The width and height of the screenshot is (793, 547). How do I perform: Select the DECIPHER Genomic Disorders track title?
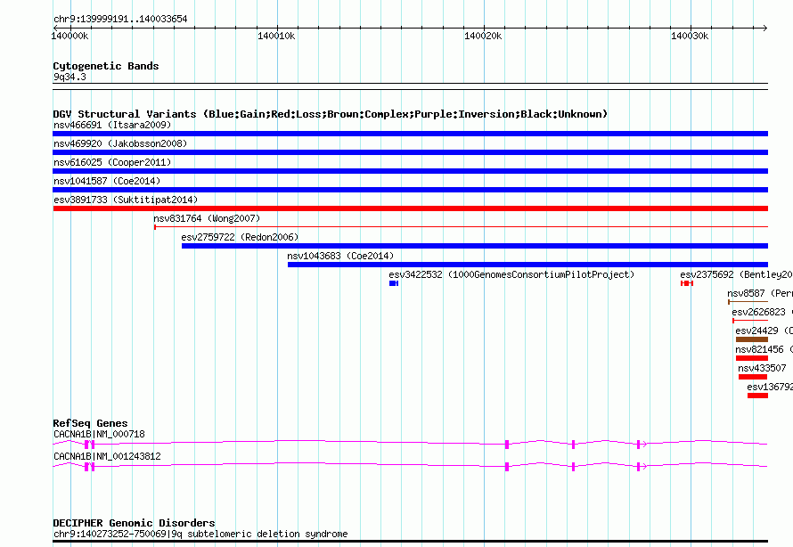(x=134, y=523)
